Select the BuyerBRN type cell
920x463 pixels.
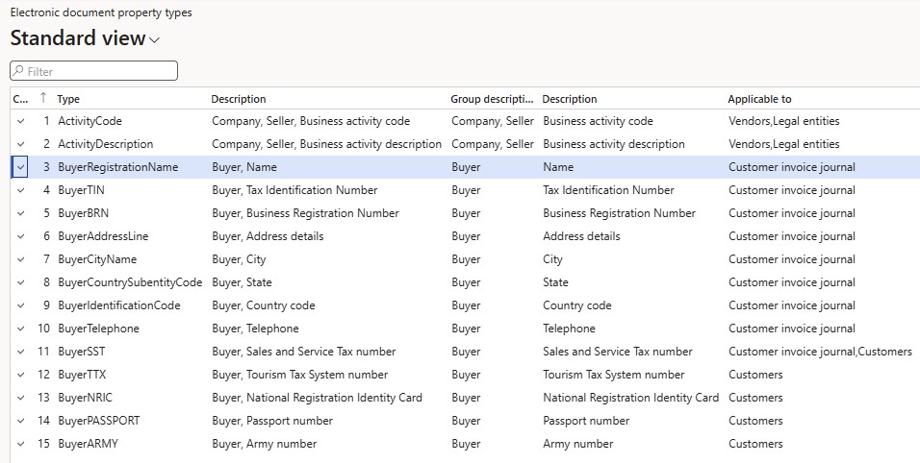[84, 213]
